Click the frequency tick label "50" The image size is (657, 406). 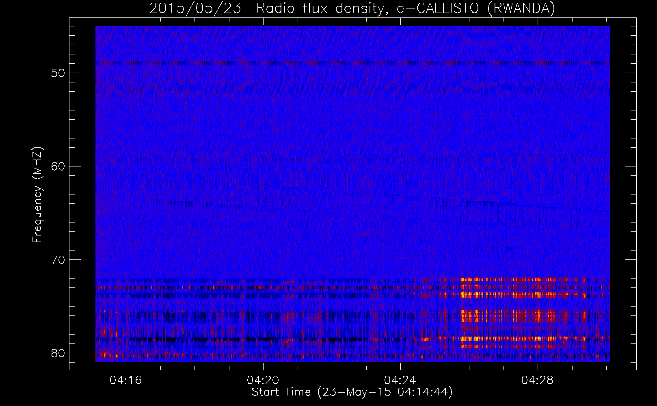pos(58,73)
